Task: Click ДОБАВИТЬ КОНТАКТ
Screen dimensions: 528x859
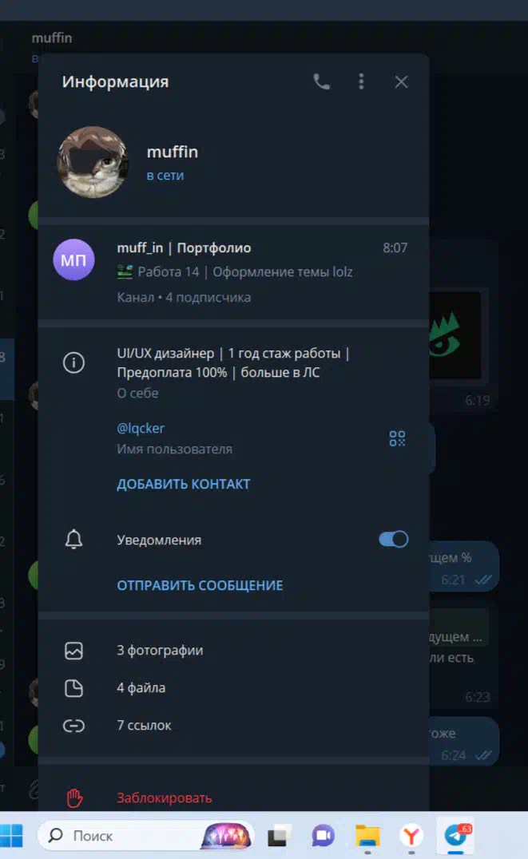Action: pyautogui.click(x=184, y=485)
